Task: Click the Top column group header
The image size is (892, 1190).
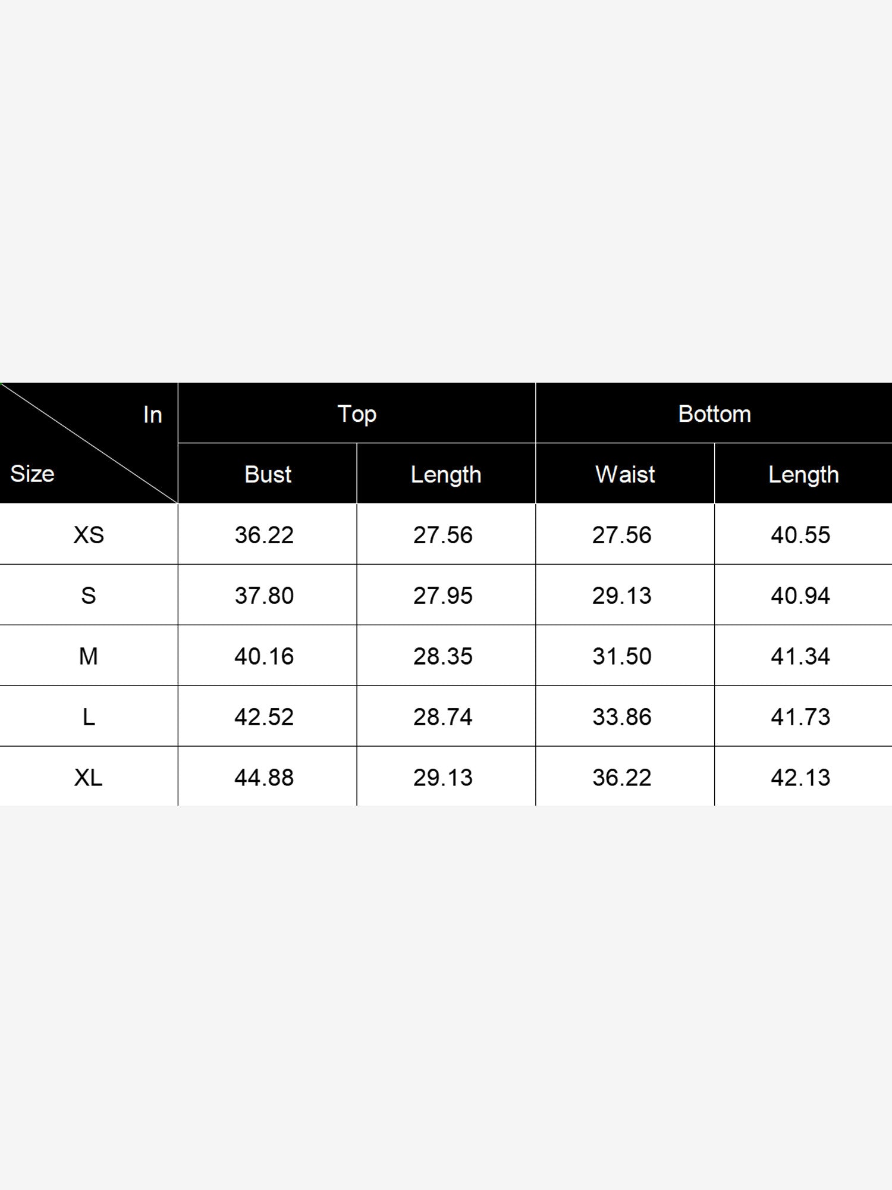Action: tap(357, 414)
